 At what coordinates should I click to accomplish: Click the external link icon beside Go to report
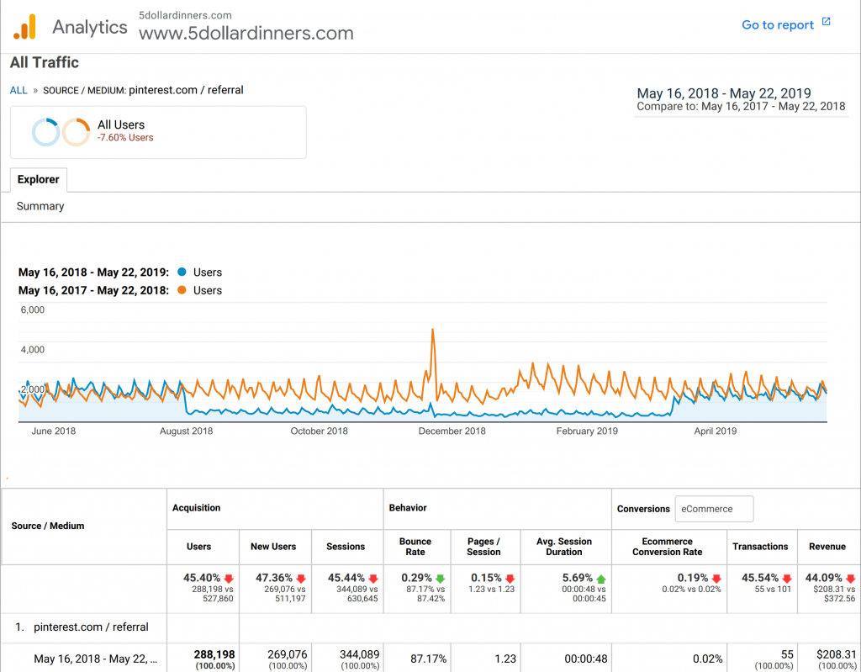[x=826, y=21]
